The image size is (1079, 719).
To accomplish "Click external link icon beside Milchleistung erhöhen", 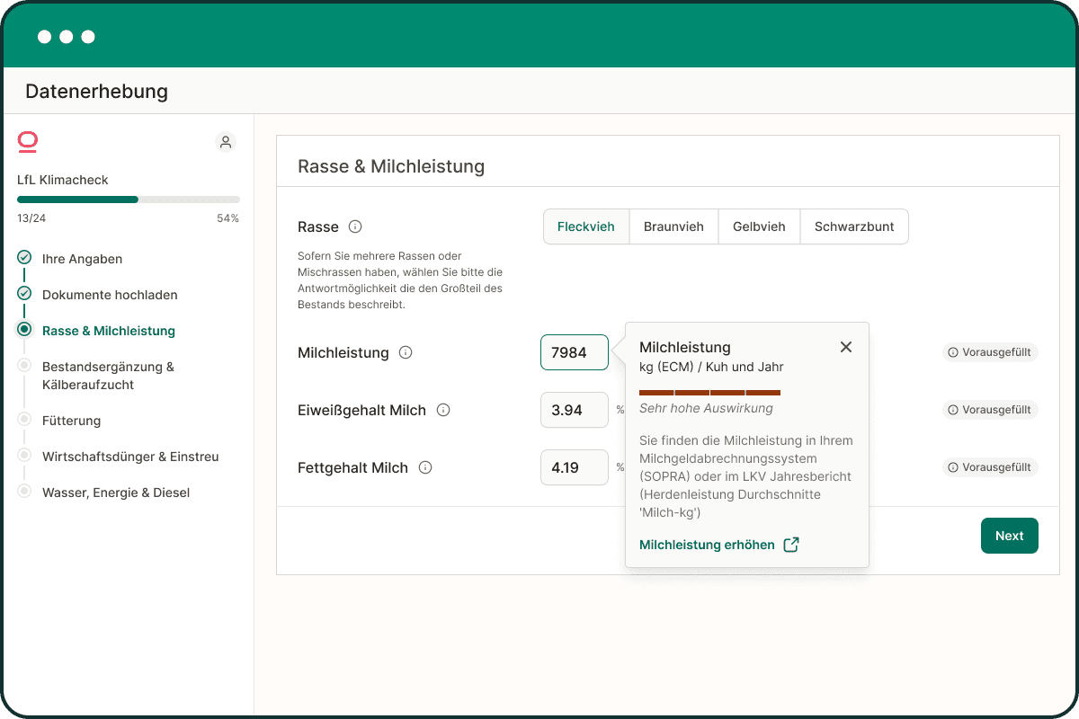I will (791, 545).
